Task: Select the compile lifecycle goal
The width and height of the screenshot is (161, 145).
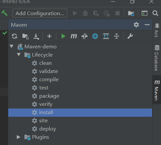Action: coord(49,80)
